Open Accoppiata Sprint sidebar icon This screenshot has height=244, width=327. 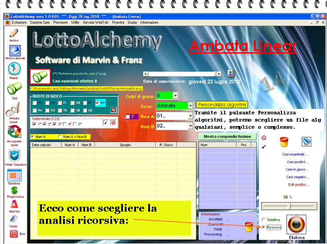click(14, 132)
